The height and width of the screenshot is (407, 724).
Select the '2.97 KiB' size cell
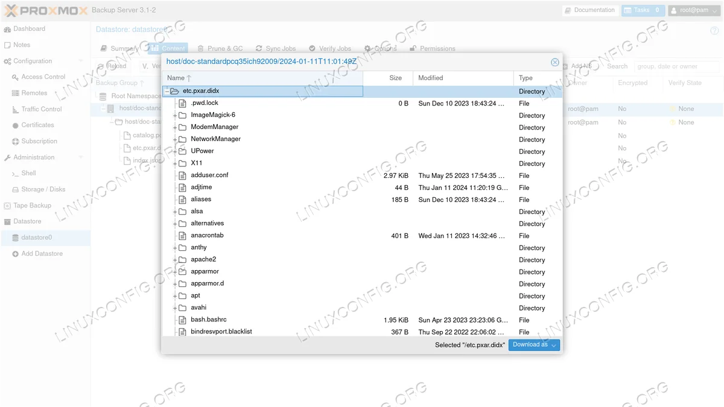pos(388,175)
